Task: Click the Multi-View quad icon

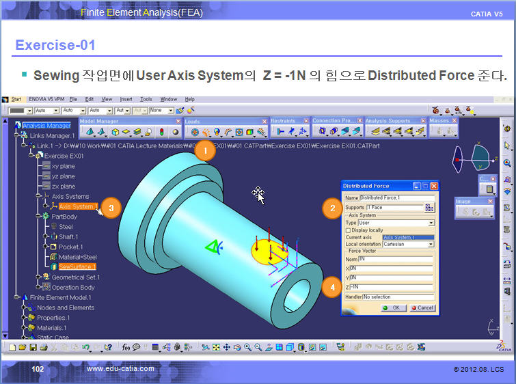Action: point(279,347)
